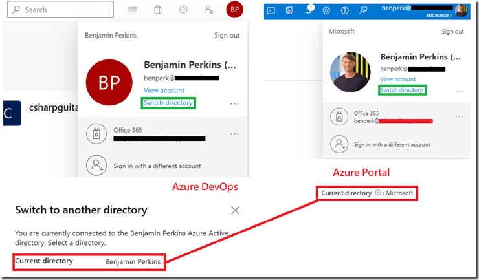Open the csharpguitar organization name

click(x=54, y=107)
